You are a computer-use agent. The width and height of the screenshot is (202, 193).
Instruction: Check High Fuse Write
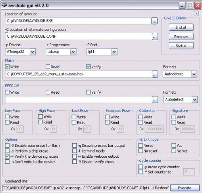[40, 116]
